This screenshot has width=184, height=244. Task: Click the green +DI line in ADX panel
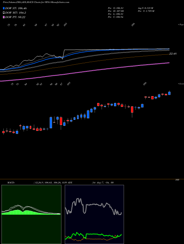[93, 234]
